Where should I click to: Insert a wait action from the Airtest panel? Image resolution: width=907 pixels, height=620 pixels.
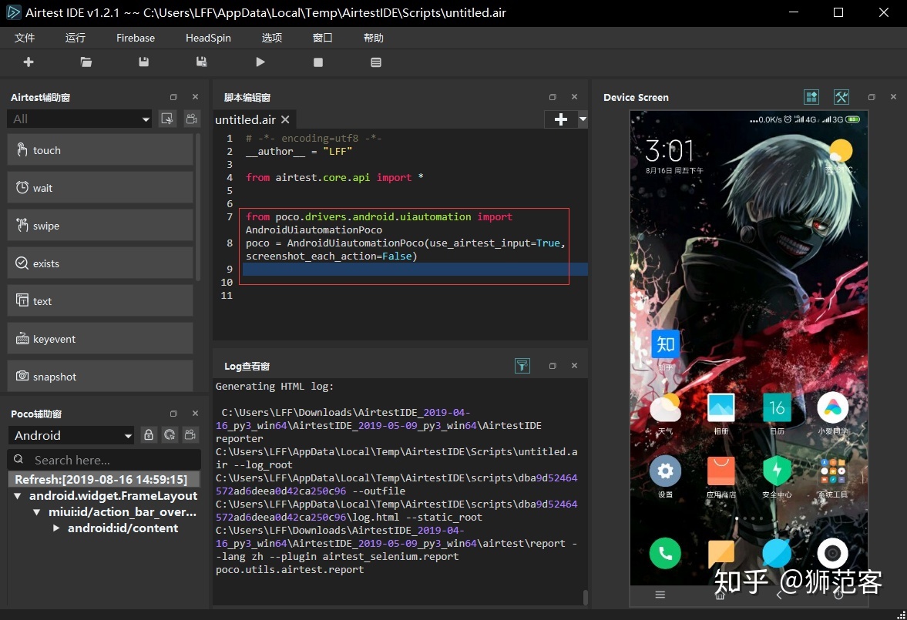pyautogui.click(x=100, y=187)
